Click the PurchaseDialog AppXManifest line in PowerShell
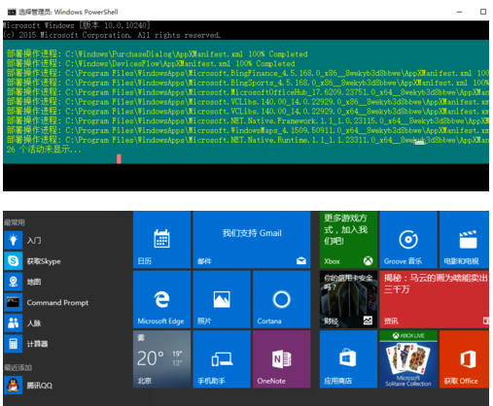The image size is (493, 406). 158,53
